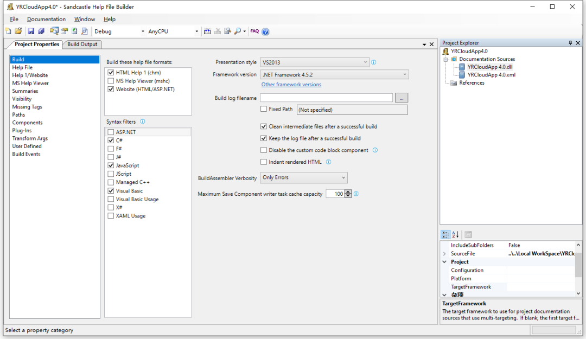
Task: Expand the BuildAssembler Verbosity dropdown
Action: pos(304,177)
